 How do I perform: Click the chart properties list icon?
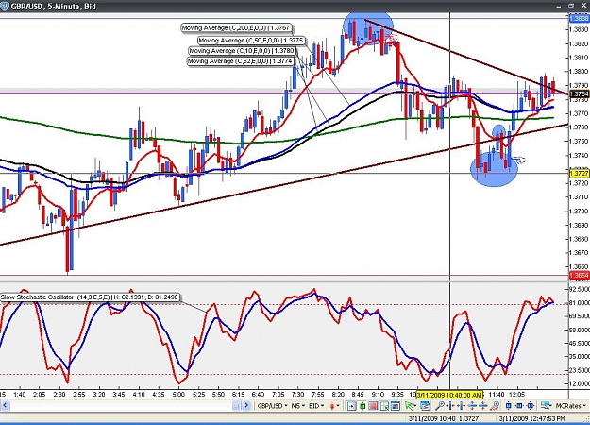point(425,406)
